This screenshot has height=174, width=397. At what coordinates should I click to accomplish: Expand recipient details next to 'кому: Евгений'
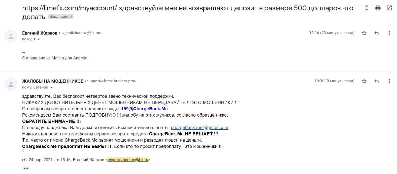pos(52,88)
